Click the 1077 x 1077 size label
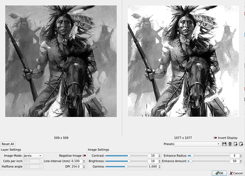245x176 pixels. 183,138
